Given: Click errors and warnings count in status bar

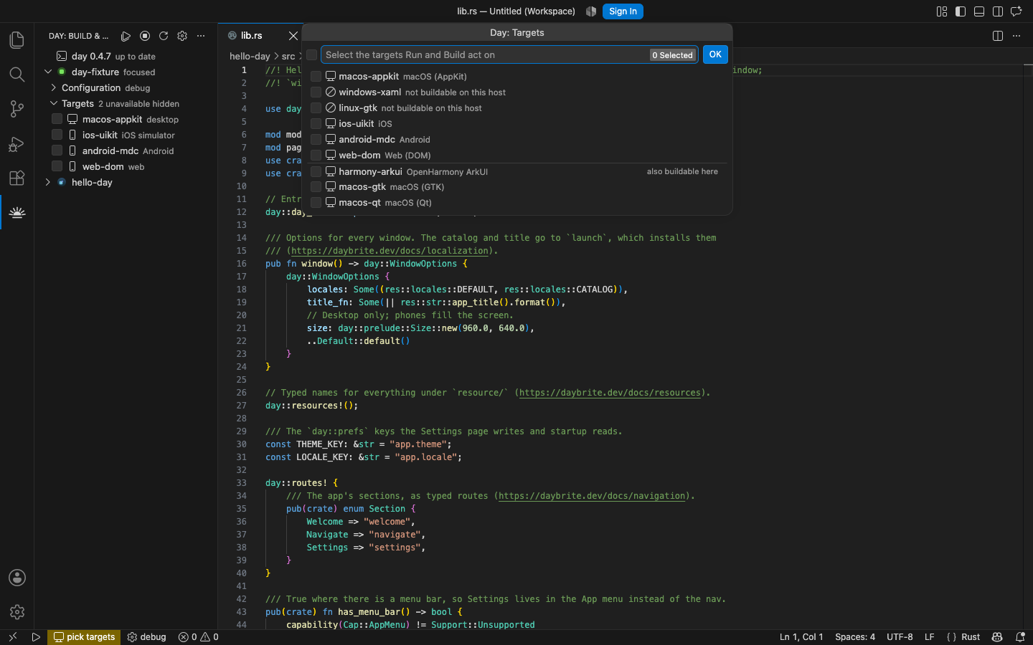Looking at the screenshot, I should (199, 637).
